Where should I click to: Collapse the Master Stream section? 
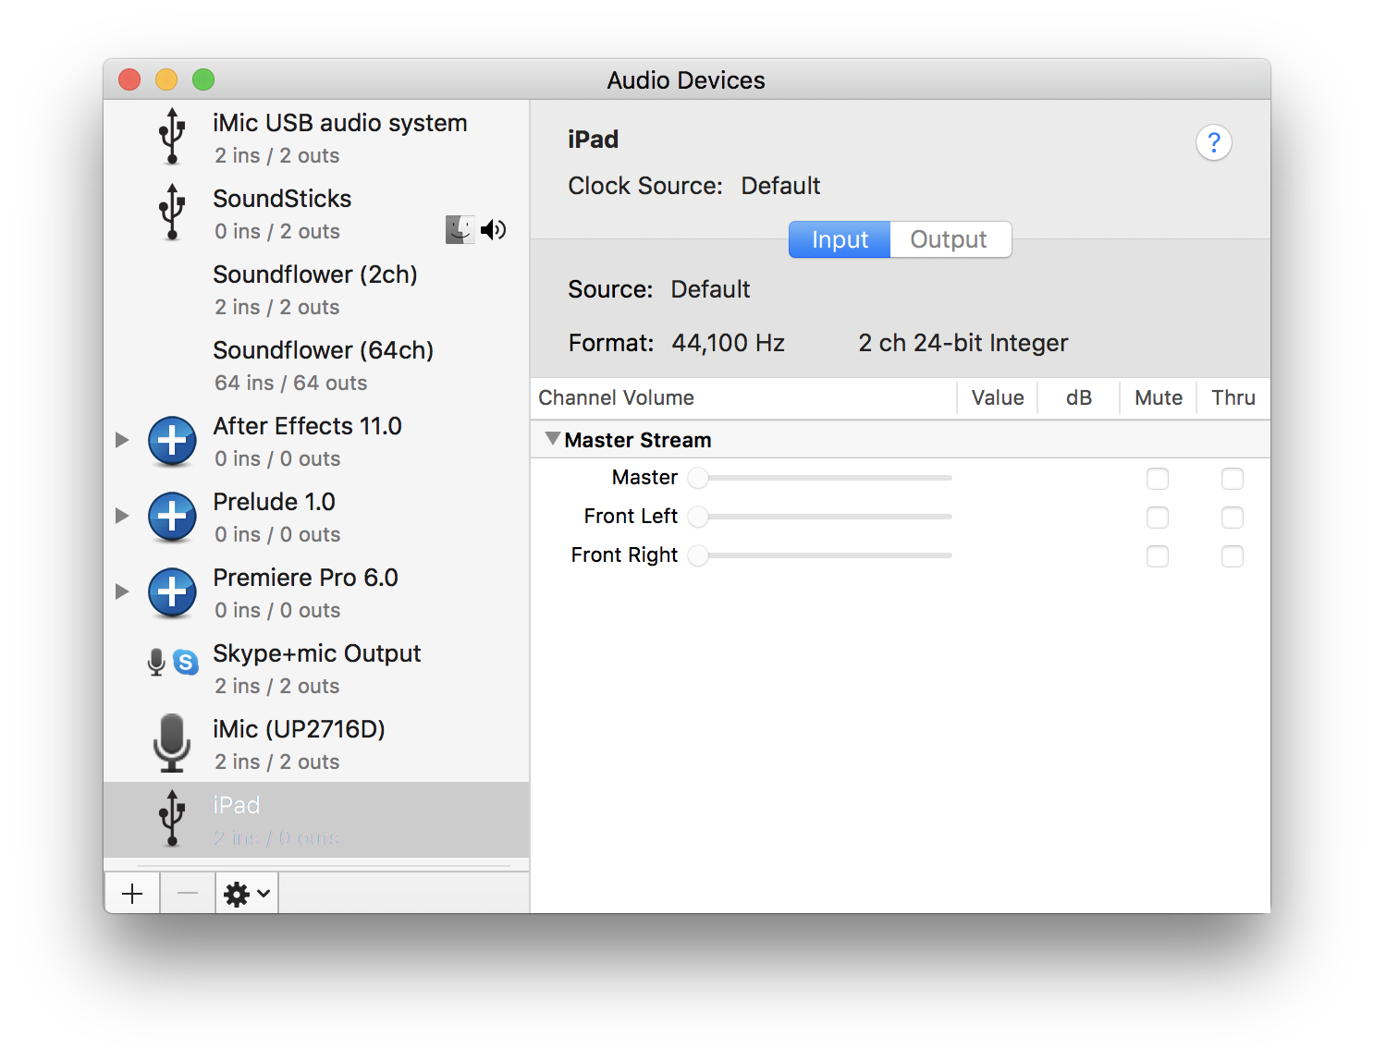[553, 439]
